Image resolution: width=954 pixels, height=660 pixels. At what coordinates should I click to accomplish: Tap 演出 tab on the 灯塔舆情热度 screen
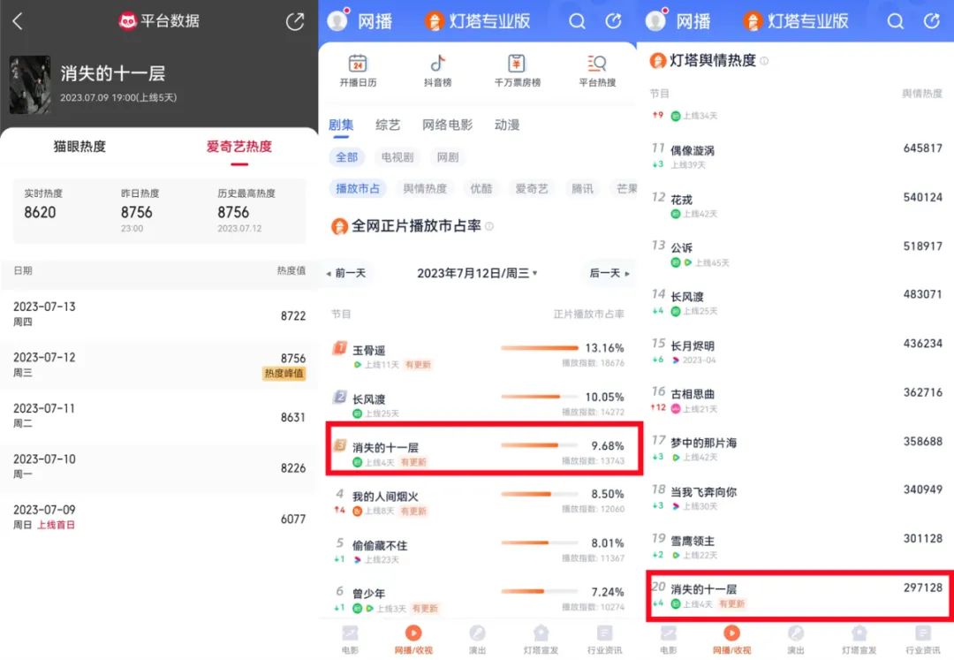point(795,640)
